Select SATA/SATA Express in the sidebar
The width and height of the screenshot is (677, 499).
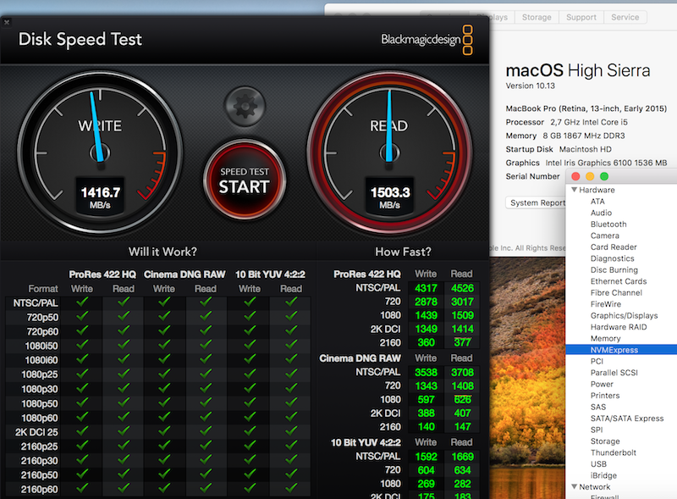(x=627, y=419)
